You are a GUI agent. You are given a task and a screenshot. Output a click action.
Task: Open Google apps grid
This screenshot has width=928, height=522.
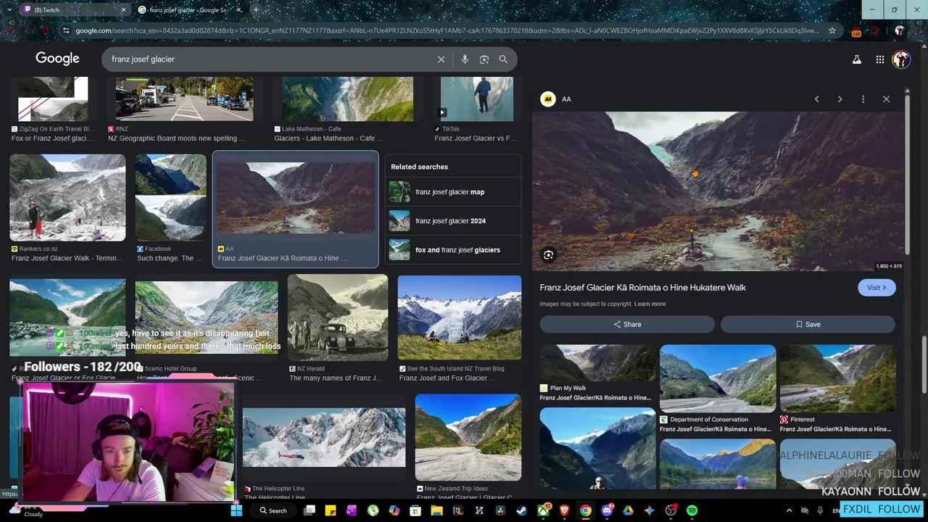879,59
